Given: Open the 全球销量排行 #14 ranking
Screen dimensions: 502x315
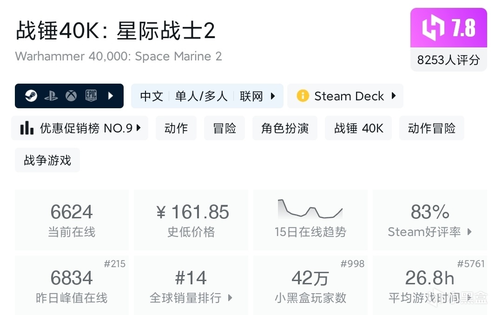Looking at the screenshot, I should [191, 285].
